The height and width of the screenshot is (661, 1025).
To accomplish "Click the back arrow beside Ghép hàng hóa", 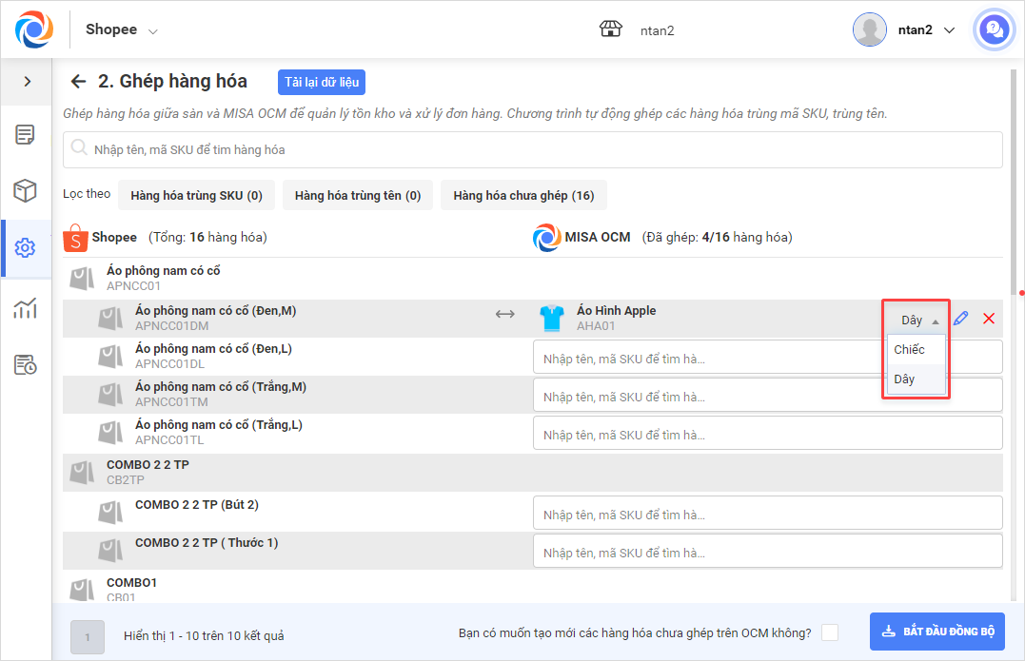I will pos(78,82).
